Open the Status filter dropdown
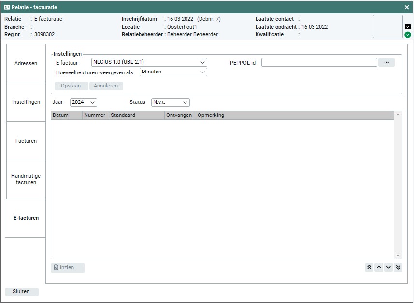The image size is (414, 303). (x=170, y=102)
